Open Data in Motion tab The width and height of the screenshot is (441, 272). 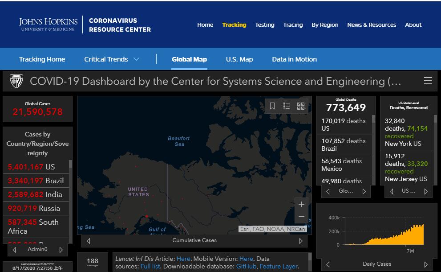coord(294,59)
